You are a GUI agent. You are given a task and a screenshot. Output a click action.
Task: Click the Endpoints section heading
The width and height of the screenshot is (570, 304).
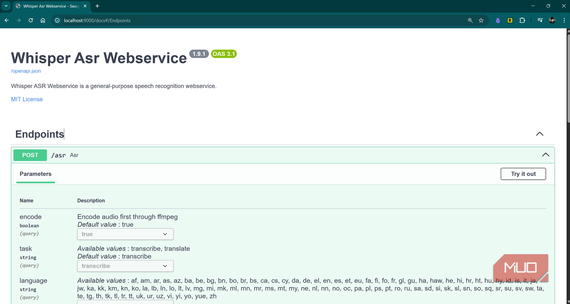40,134
